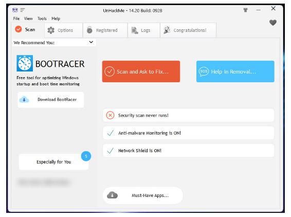Switch to the Logs tab
Screen dimensions: 291x217
[x=144, y=30]
